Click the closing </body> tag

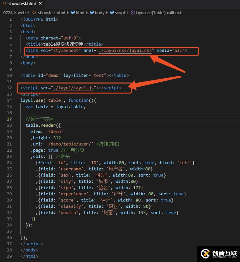(29, 250)
